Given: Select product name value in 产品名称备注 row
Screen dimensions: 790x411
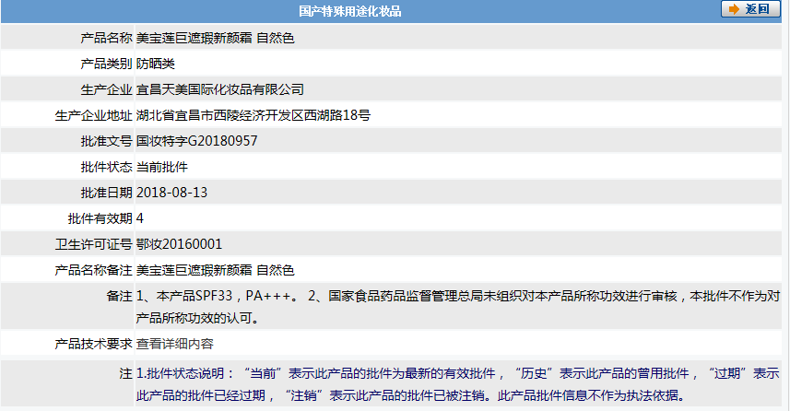Looking at the screenshot, I should point(215,271).
